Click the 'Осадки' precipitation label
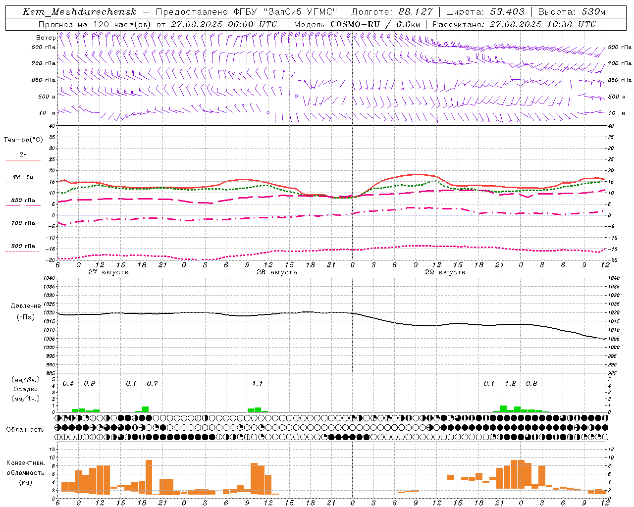Viewport: 634px width, 507px height. tap(26, 389)
